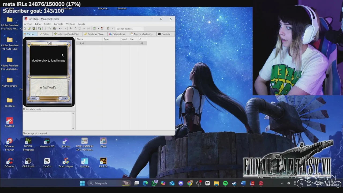
Task: Click the Redo arrow icon
Action: [x=65, y=28]
